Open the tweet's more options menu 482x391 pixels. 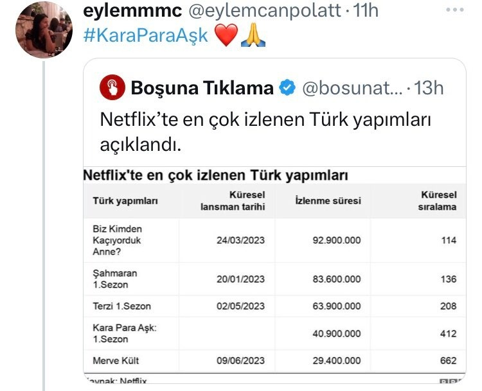coord(454,10)
